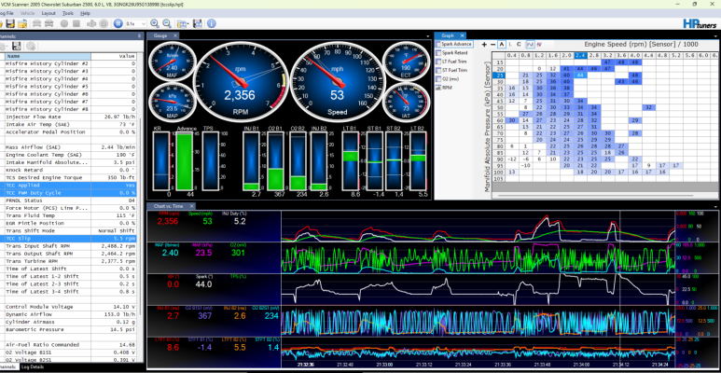Click the ECT round gauge
The width and height of the screenshot is (721, 373).
(x=406, y=62)
